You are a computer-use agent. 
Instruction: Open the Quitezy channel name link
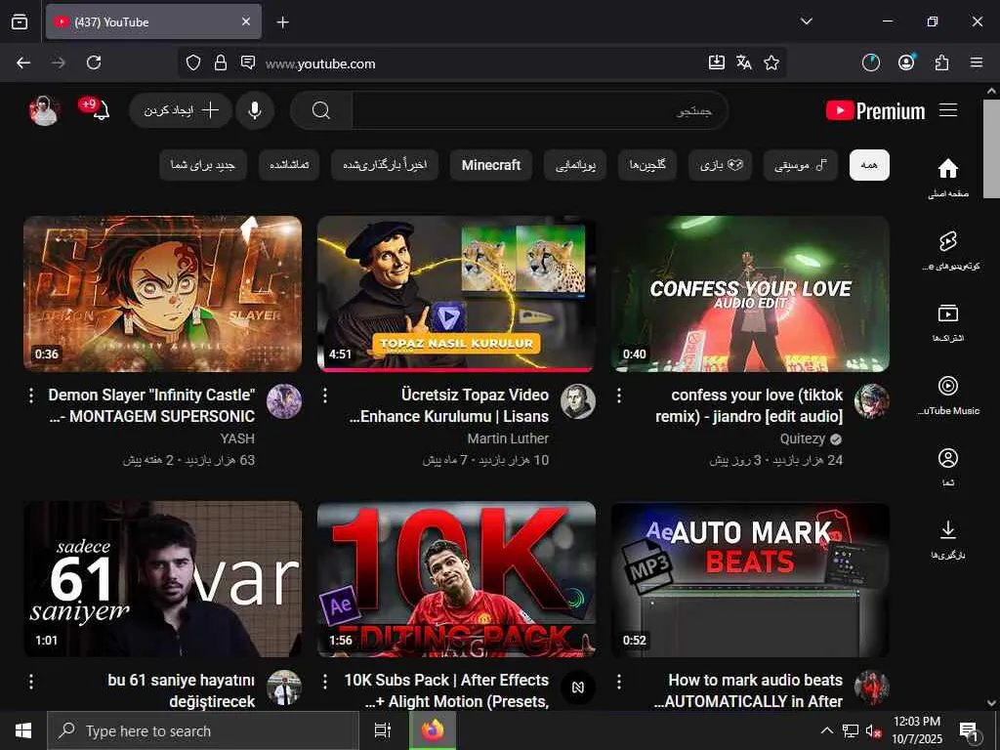803,438
